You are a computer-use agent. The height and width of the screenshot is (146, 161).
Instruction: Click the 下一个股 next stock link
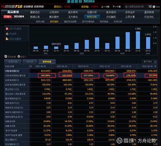(117, 7)
